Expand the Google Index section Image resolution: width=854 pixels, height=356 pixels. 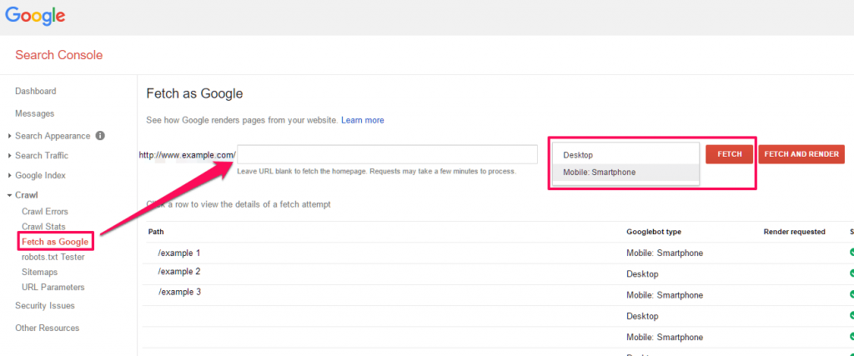(x=40, y=175)
